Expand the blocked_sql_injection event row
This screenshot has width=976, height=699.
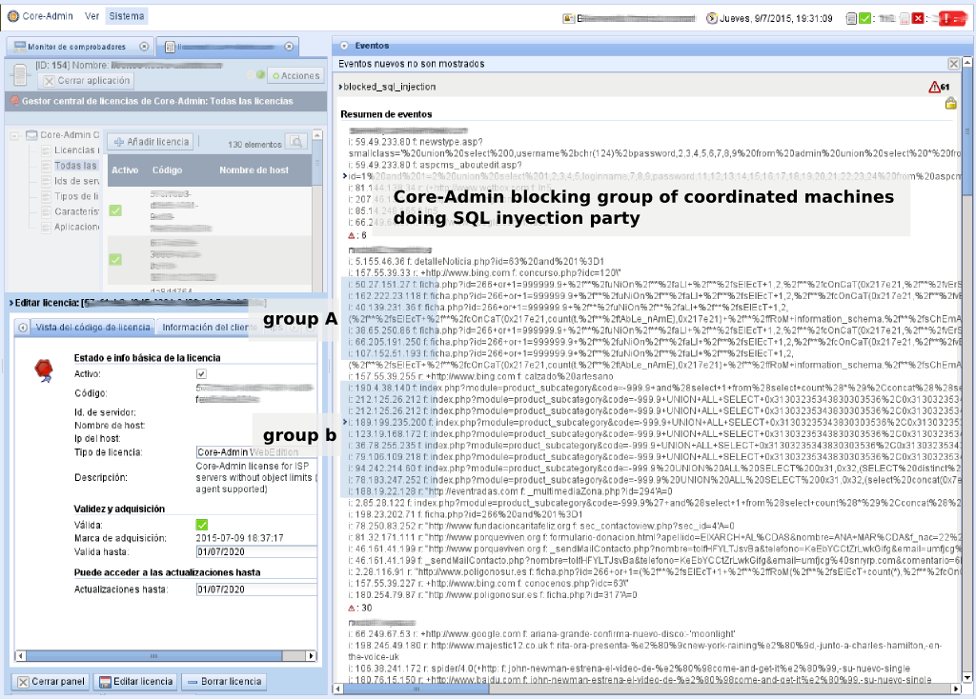click(x=340, y=87)
